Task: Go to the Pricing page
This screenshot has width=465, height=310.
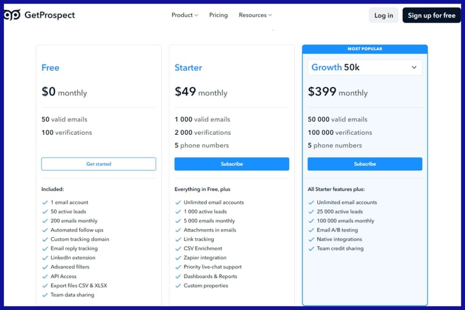Action: [x=219, y=15]
